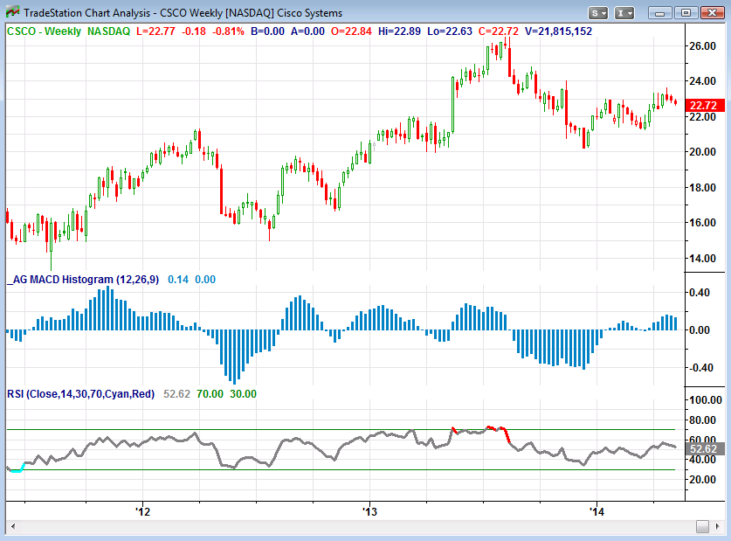Click the 16.00 price axis label
Viewport: 731px width, 541px height.
[x=702, y=223]
